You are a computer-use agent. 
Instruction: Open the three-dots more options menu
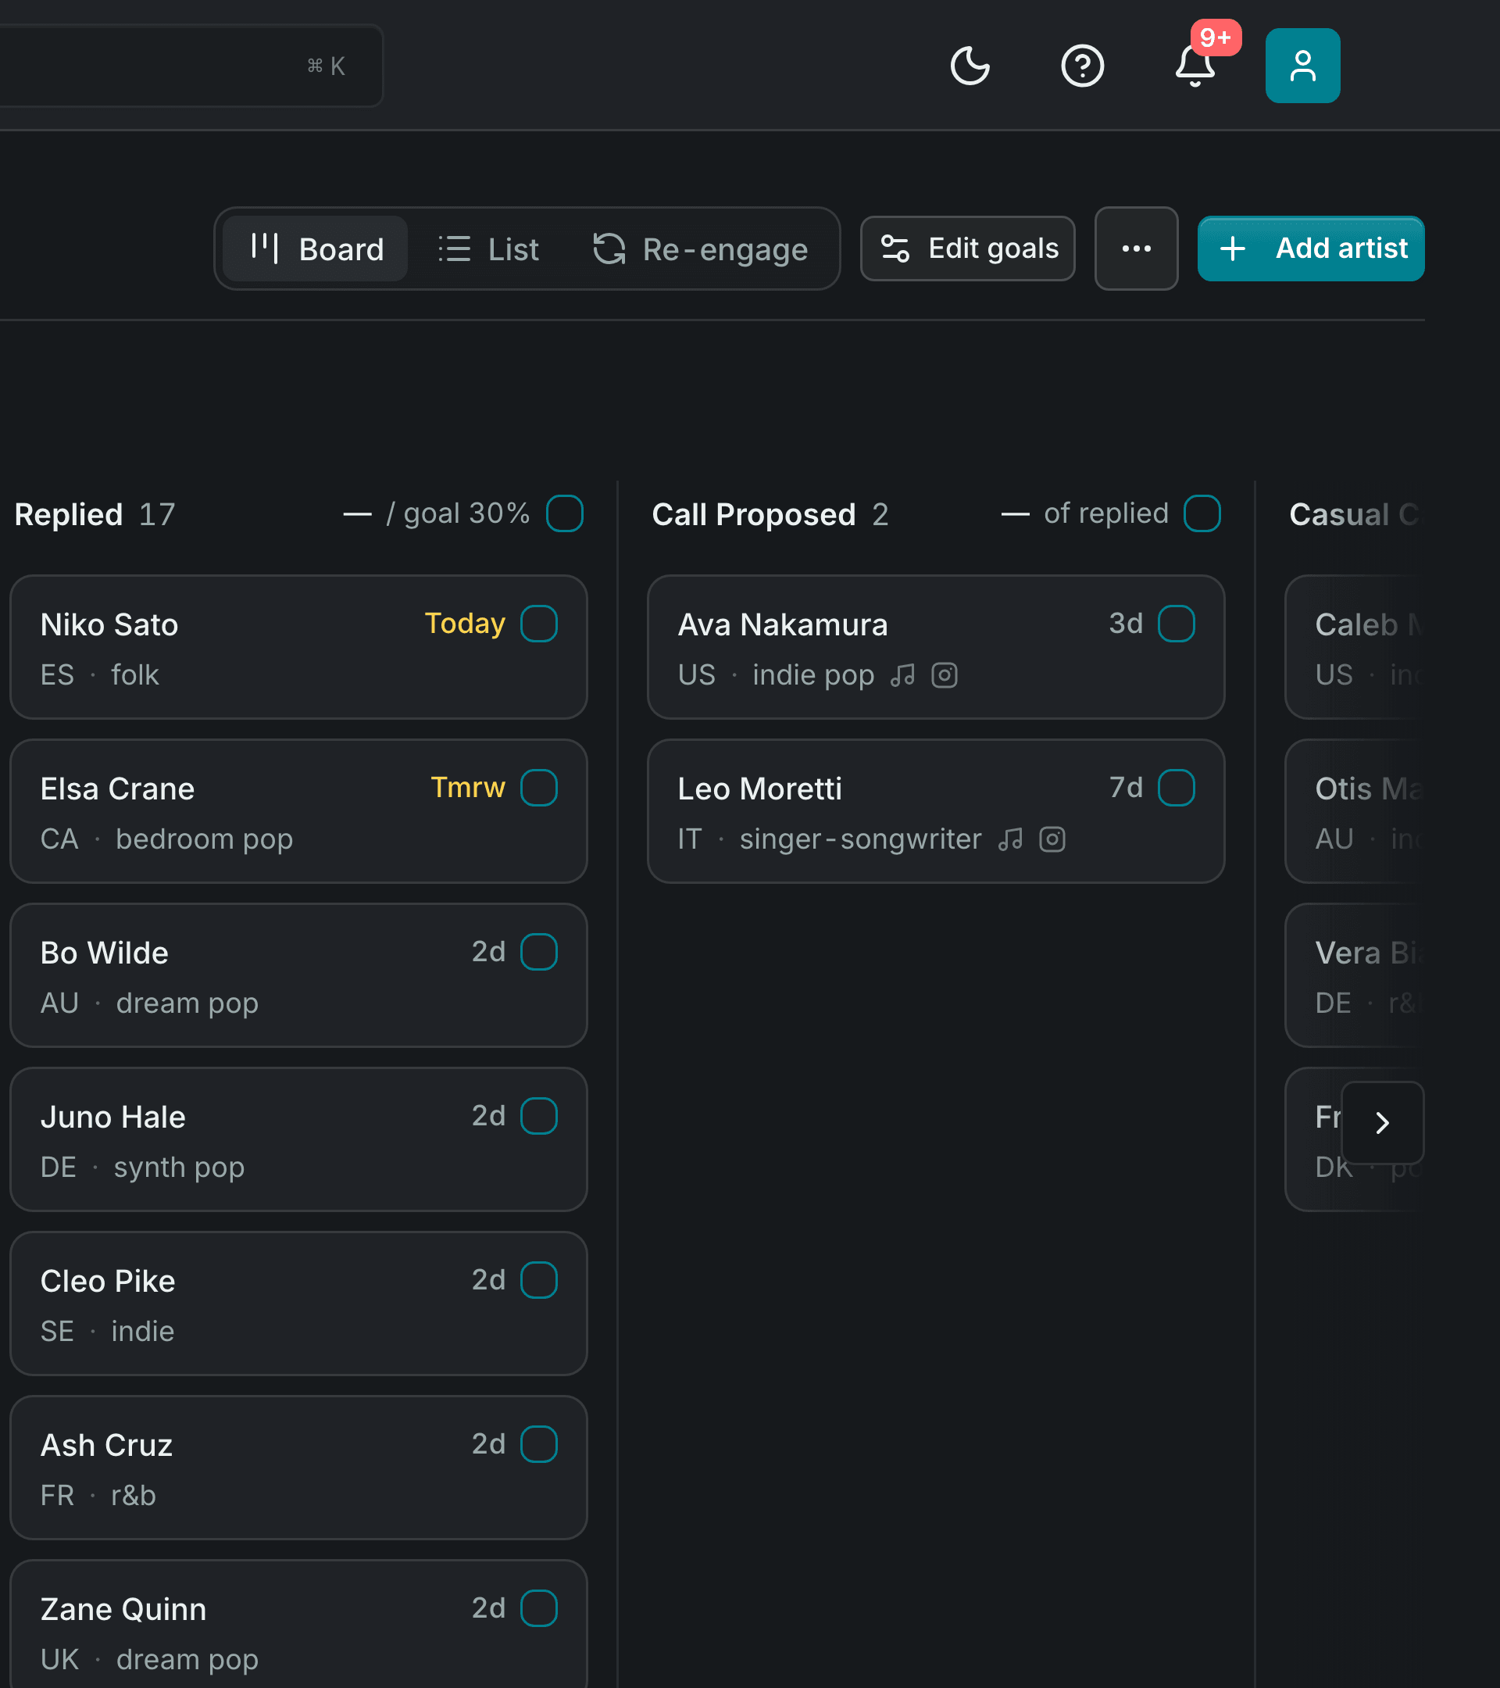[1136, 249]
